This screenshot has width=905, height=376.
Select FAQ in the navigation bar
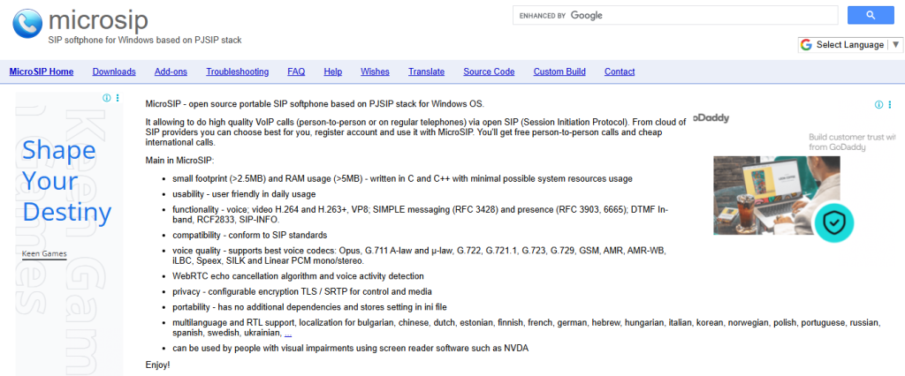click(296, 71)
